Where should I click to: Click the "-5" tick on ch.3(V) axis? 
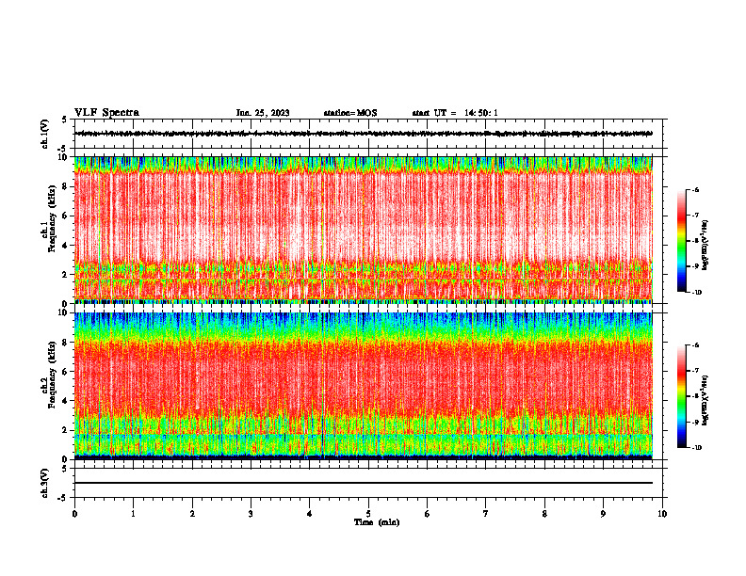(x=62, y=498)
